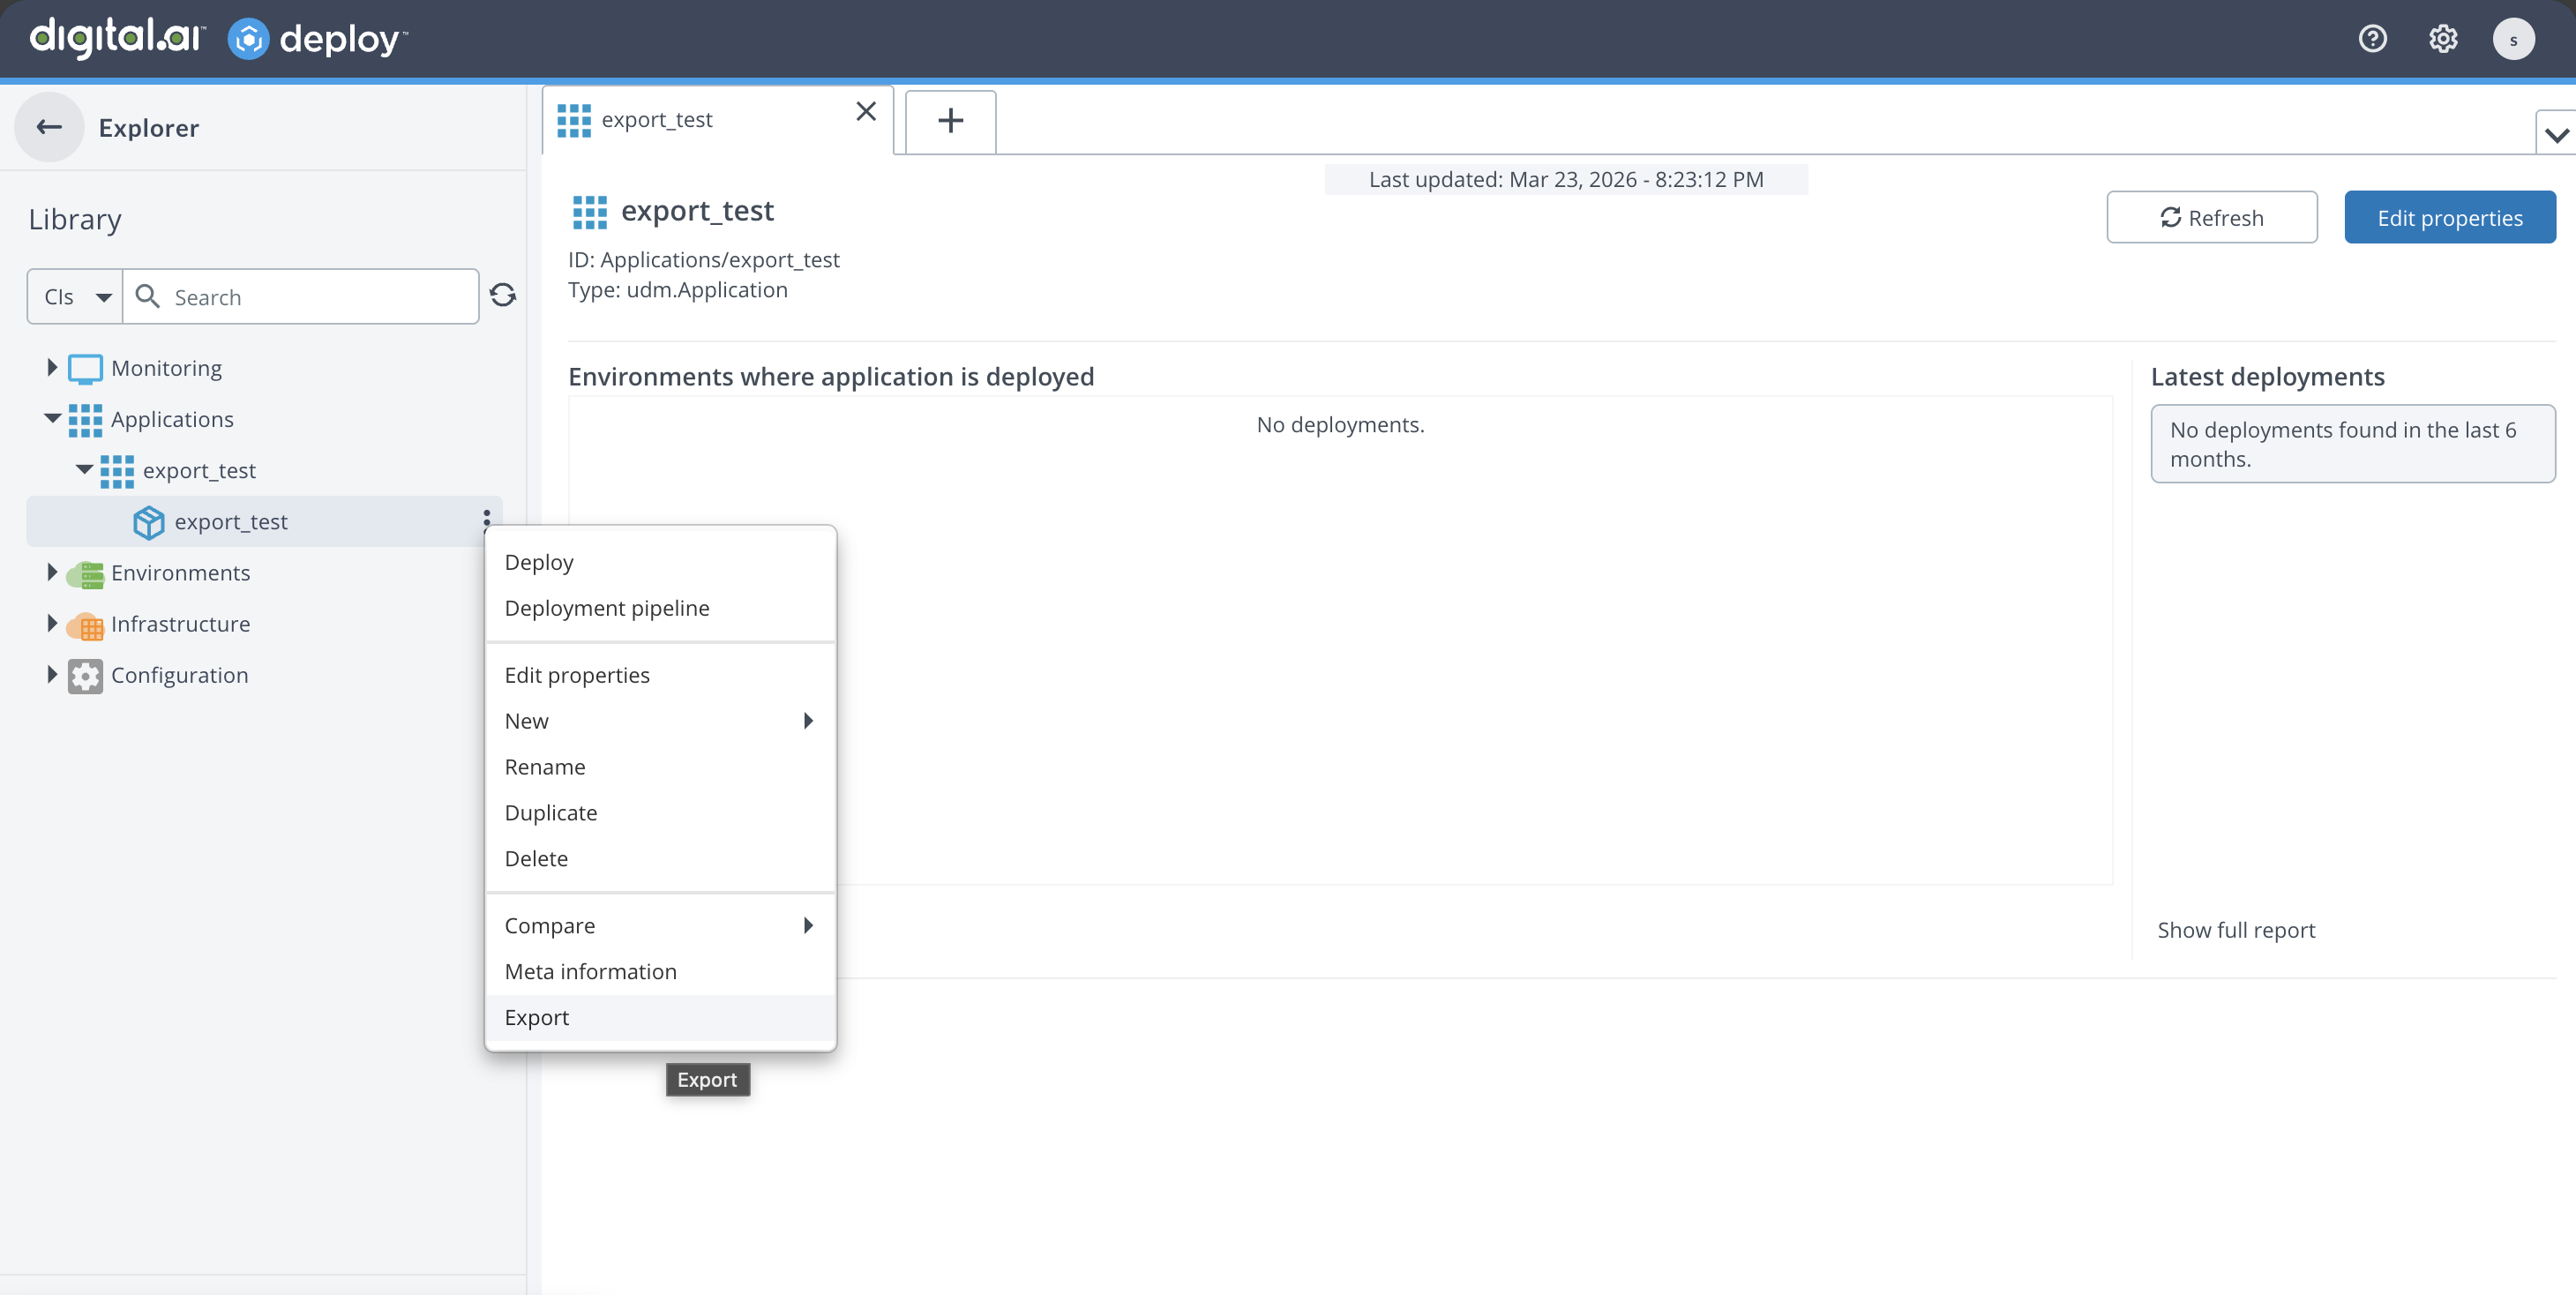
Task: Open the CIs search type dropdown
Action: [76, 296]
